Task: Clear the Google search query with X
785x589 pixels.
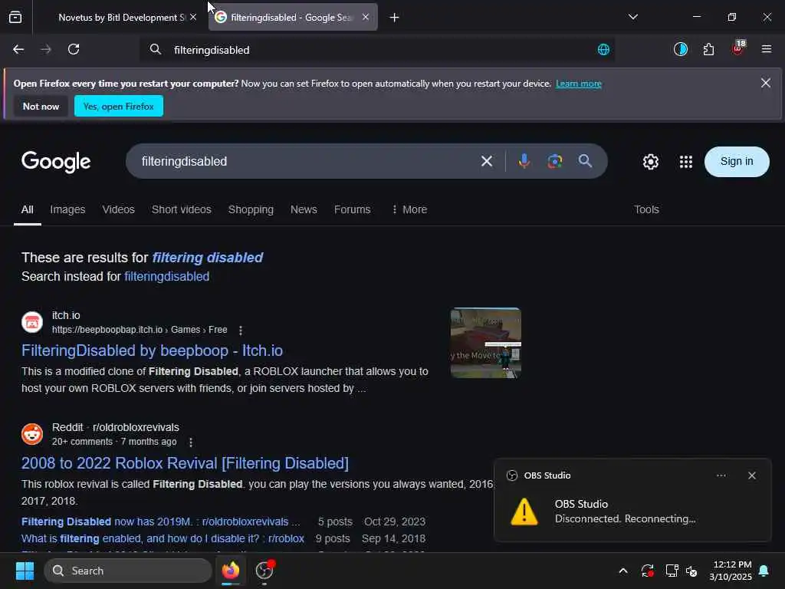Action: click(x=487, y=161)
